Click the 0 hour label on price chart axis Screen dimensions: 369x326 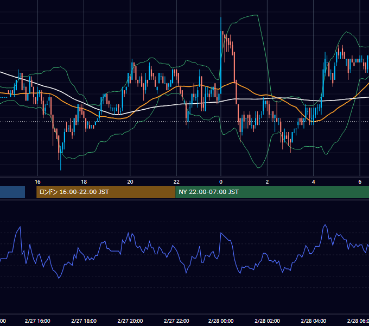tap(221, 182)
